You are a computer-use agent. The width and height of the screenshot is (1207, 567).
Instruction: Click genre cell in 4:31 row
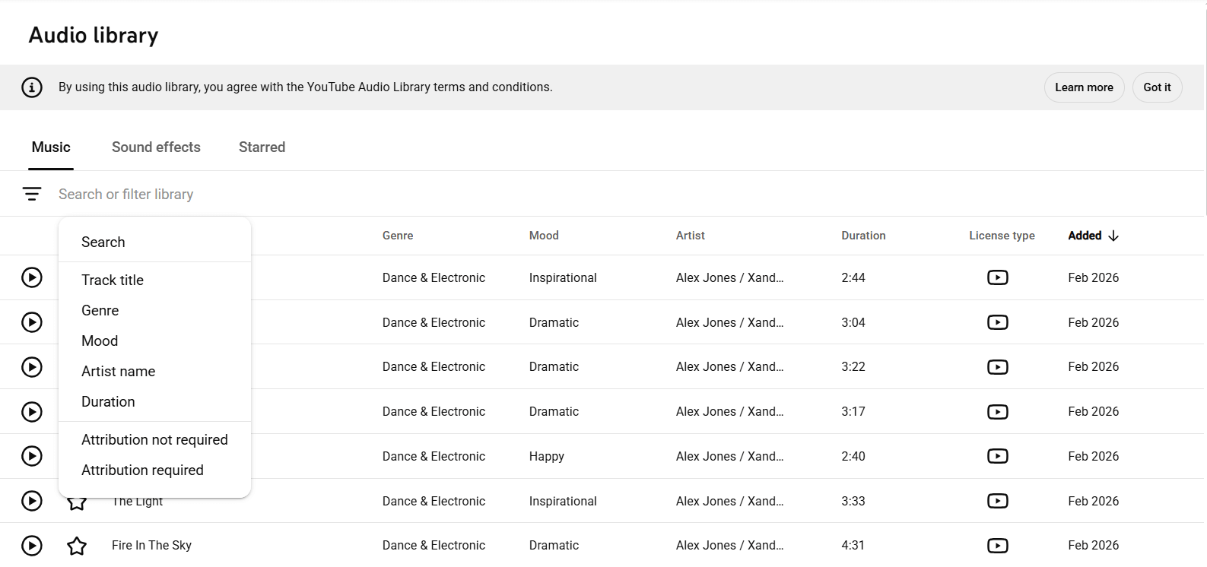(434, 546)
